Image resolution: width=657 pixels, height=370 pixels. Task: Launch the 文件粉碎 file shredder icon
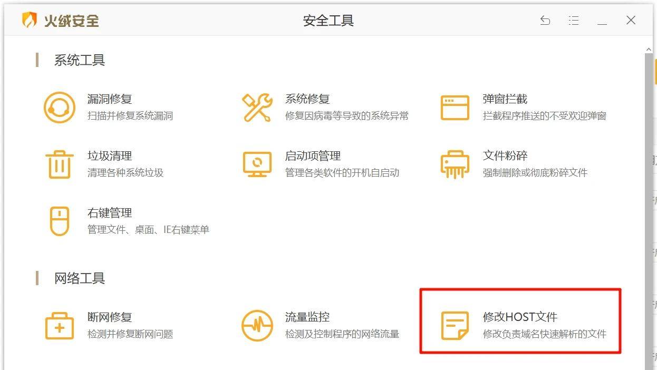[453, 164]
